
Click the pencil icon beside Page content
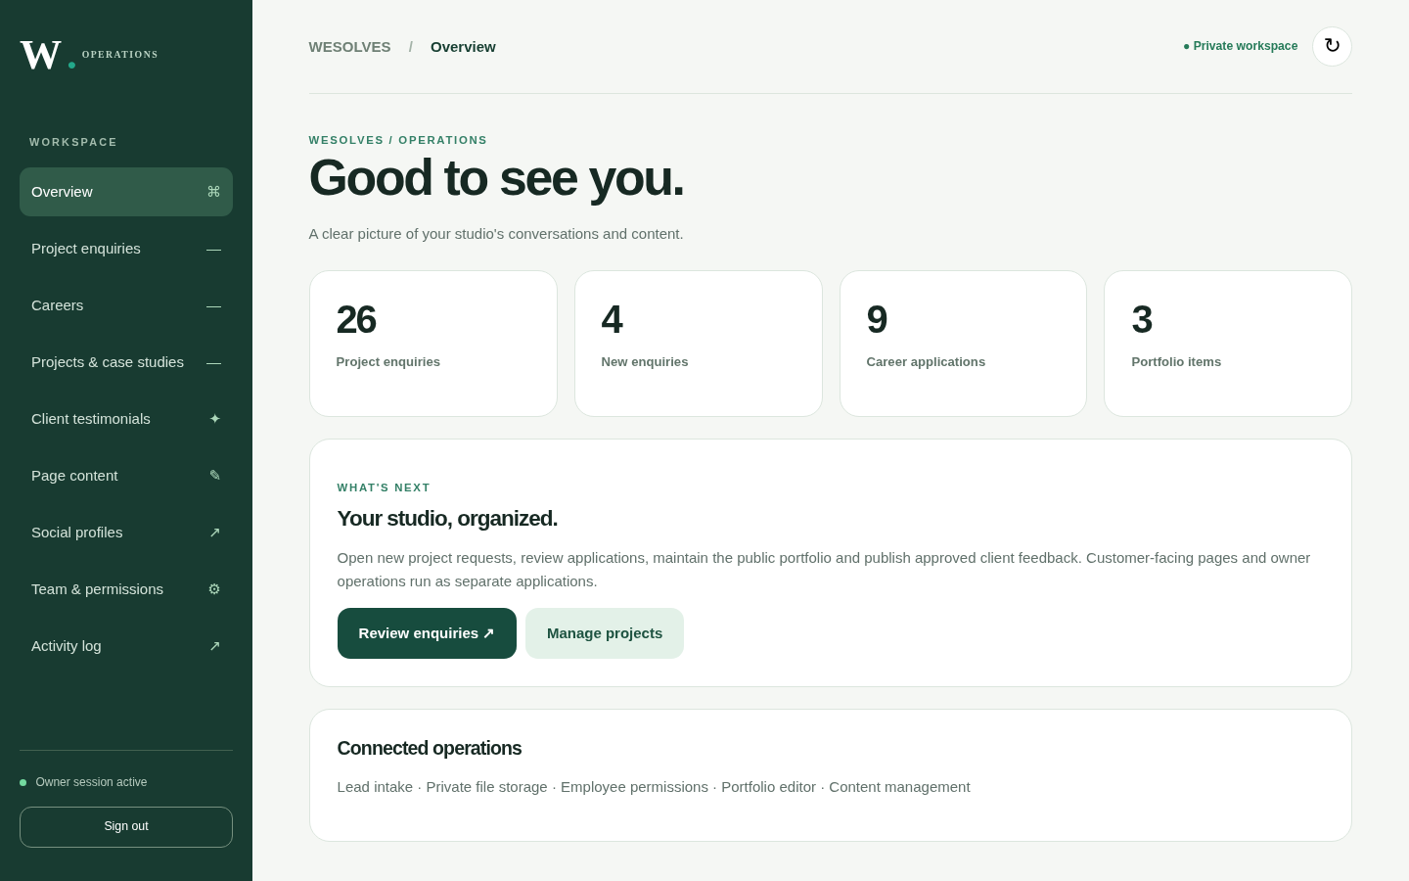(x=214, y=476)
